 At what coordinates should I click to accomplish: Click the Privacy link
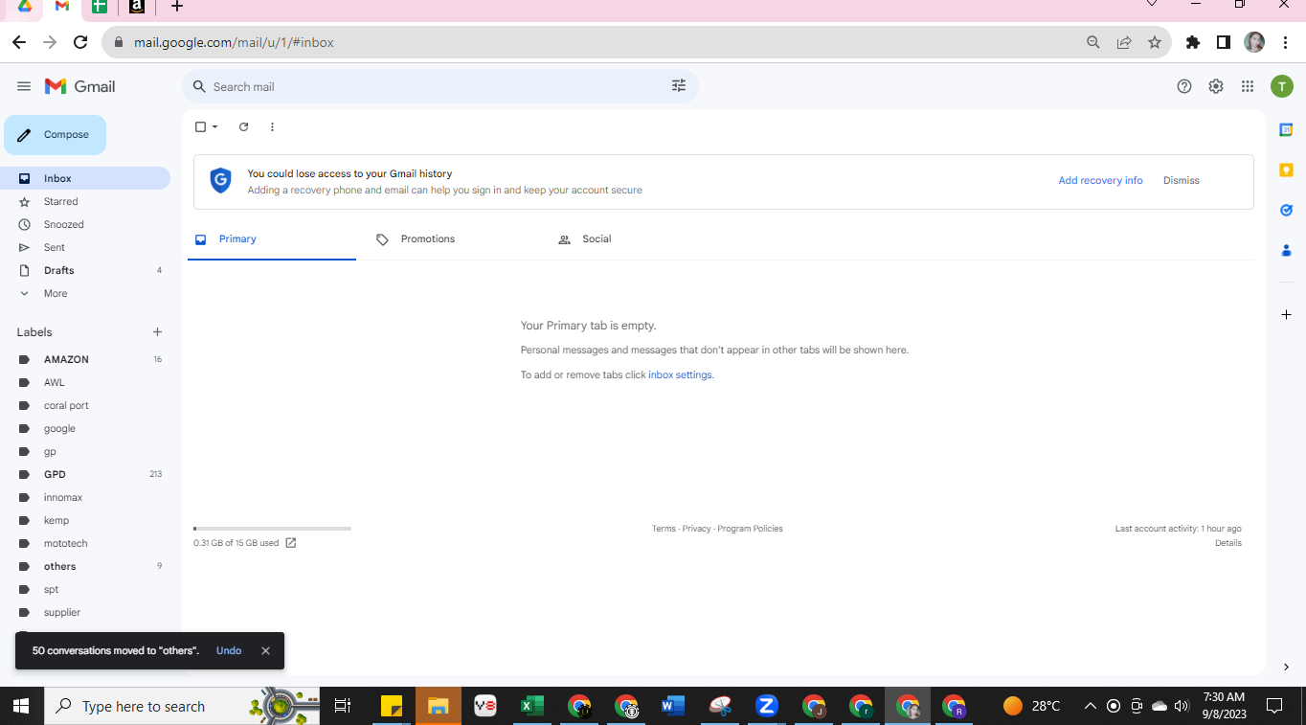click(x=697, y=529)
